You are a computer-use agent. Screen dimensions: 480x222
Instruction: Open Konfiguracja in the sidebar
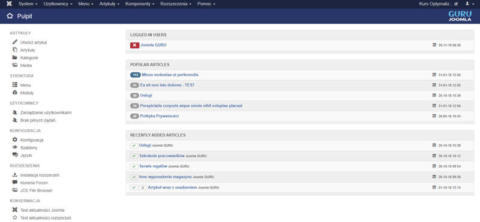[32, 140]
